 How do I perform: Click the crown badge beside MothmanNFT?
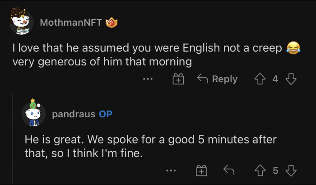click(111, 23)
